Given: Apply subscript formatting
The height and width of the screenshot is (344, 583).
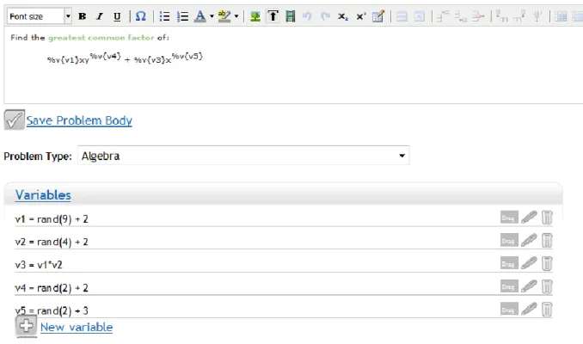Looking at the screenshot, I should (x=343, y=16).
